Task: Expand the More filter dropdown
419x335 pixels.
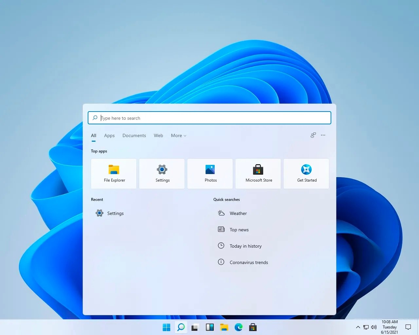Action: pyautogui.click(x=179, y=135)
